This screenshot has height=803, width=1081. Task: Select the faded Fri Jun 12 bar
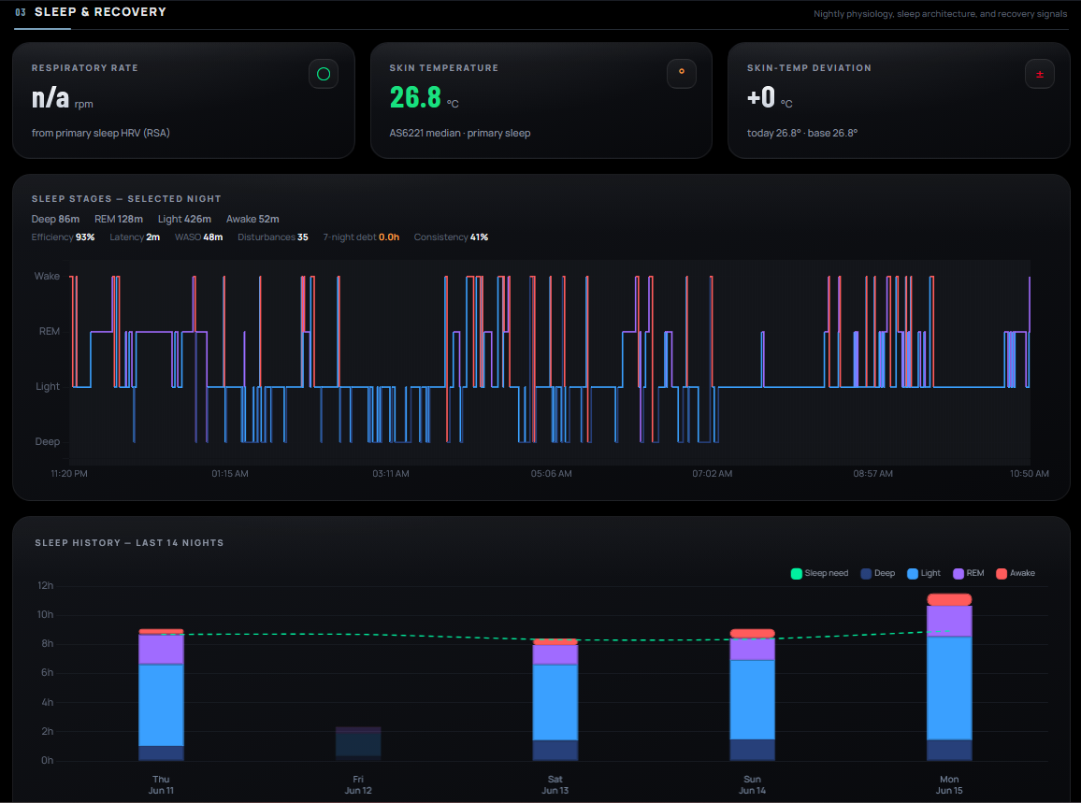click(358, 744)
